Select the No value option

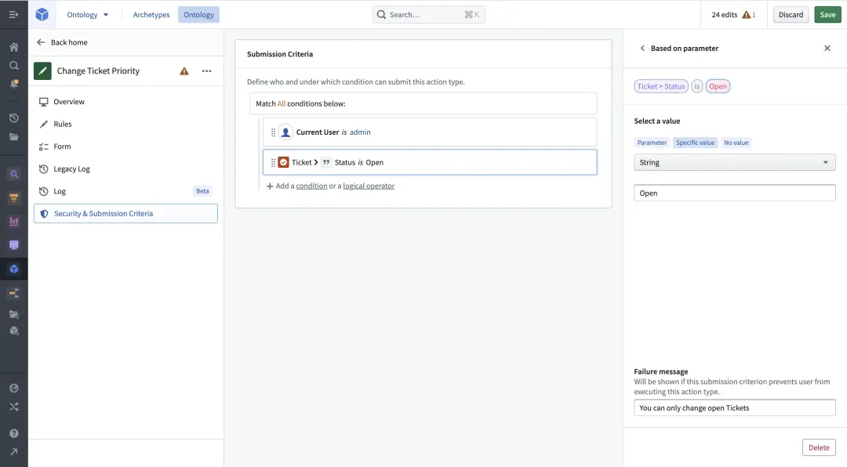736,143
